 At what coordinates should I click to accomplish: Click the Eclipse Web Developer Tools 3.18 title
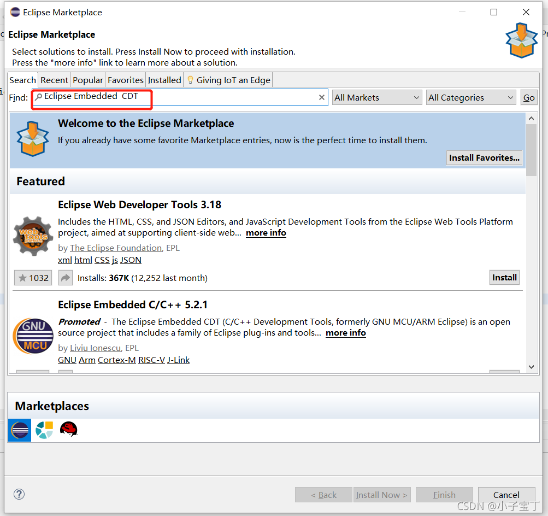coord(139,204)
